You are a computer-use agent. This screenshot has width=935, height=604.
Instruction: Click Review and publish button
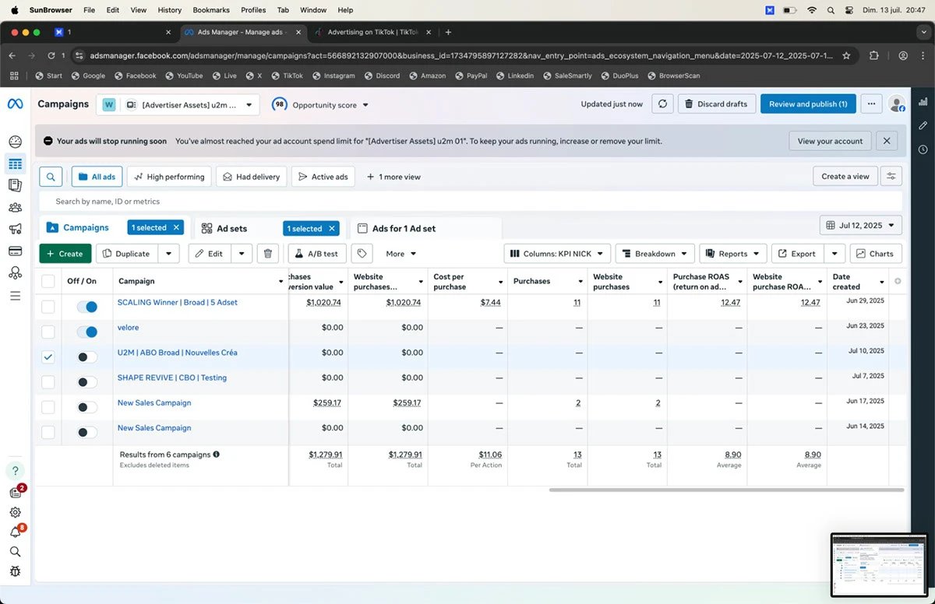coord(808,104)
